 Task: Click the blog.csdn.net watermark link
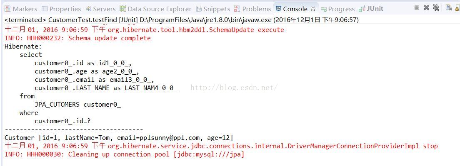tap(234, 88)
